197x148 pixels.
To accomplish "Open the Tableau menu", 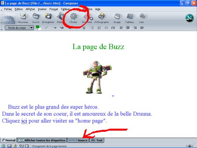I will [65, 9].
